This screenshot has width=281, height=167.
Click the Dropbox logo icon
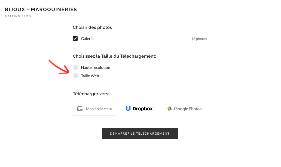click(128, 109)
